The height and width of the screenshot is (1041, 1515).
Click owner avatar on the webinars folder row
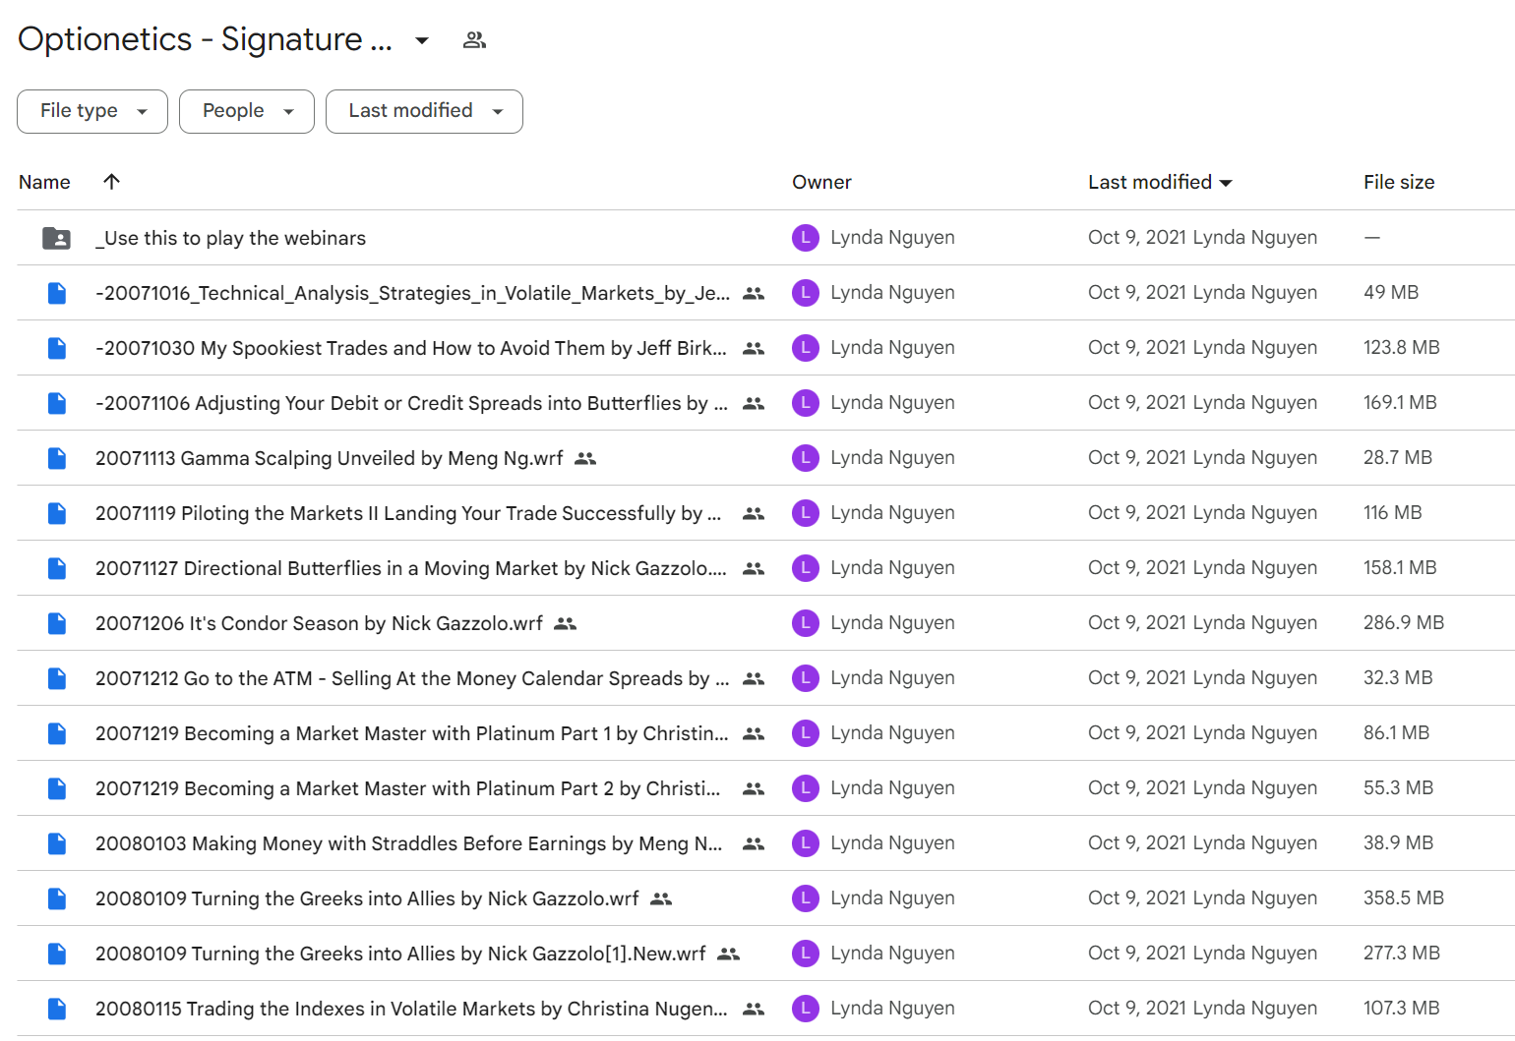(806, 238)
